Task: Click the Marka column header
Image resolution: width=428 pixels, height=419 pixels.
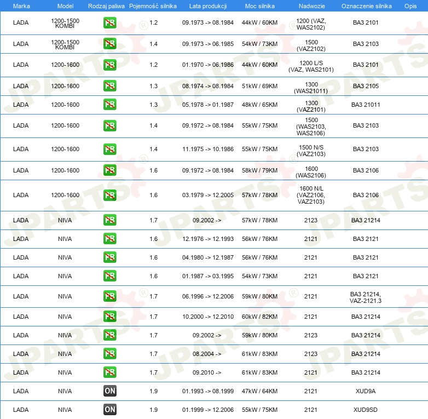Action: (x=21, y=6)
